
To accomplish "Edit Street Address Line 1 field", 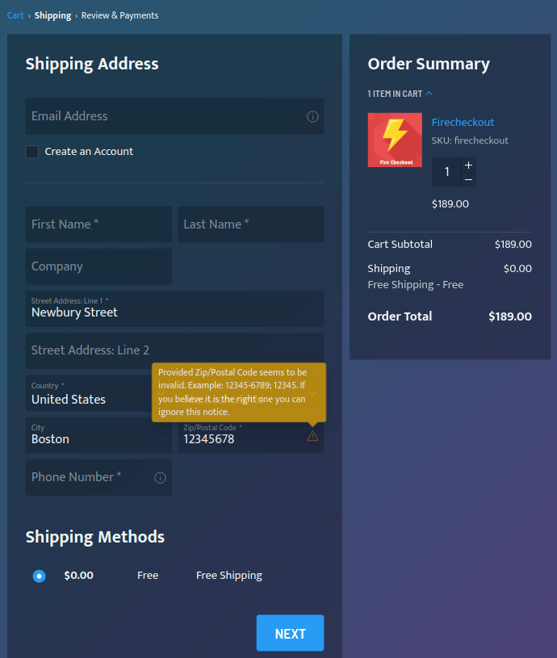I will (174, 309).
